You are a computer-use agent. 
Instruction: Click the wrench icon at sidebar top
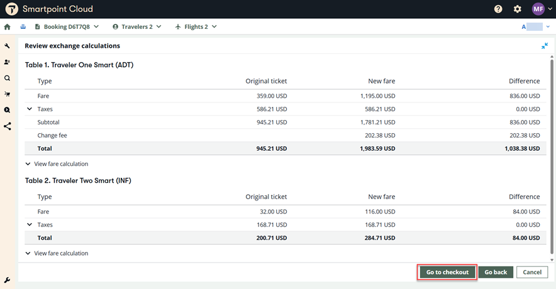(x=8, y=46)
